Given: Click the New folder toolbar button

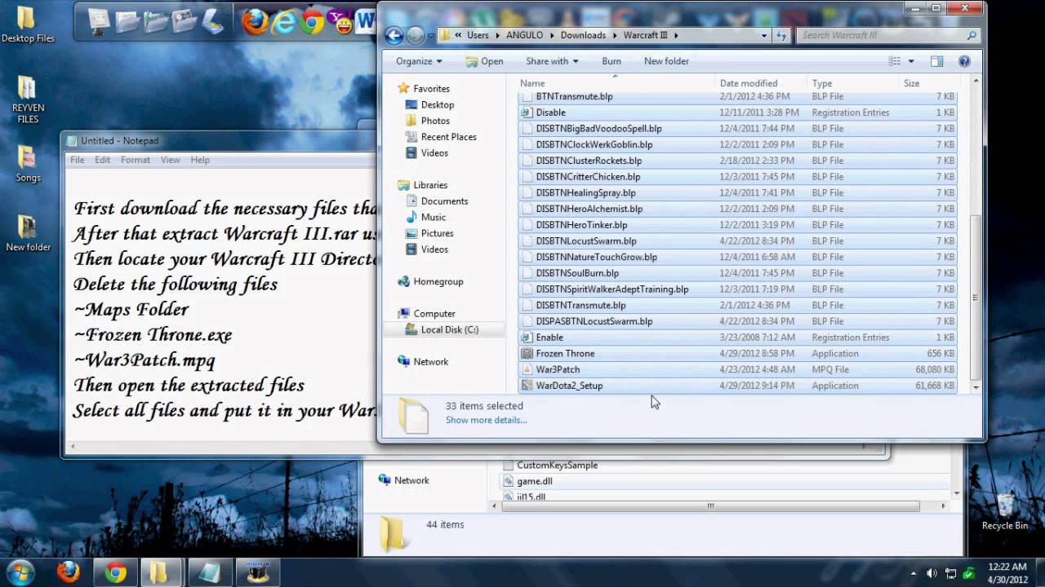Looking at the screenshot, I should (x=666, y=61).
